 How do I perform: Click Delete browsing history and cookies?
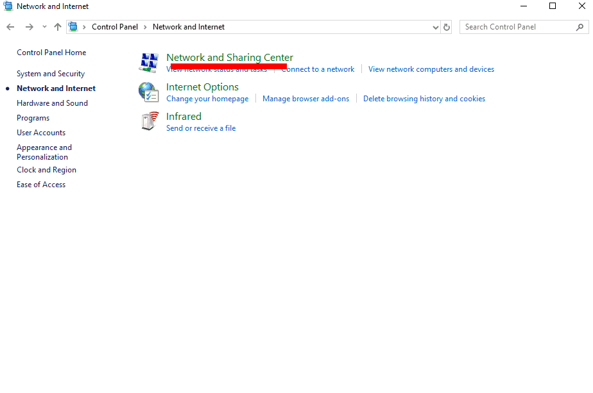click(x=424, y=99)
